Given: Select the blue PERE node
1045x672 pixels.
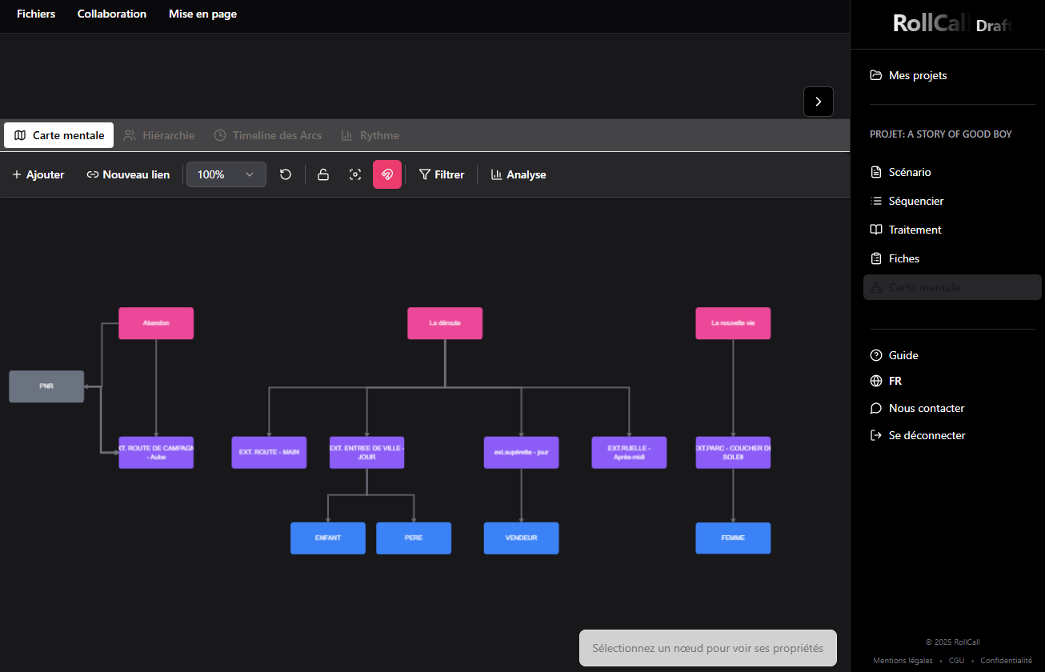Looking at the screenshot, I should coord(414,538).
